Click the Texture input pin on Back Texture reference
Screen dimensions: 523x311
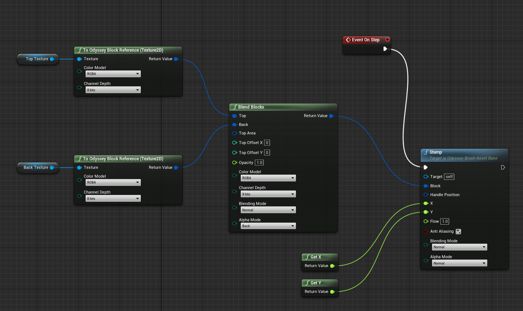(79, 167)
